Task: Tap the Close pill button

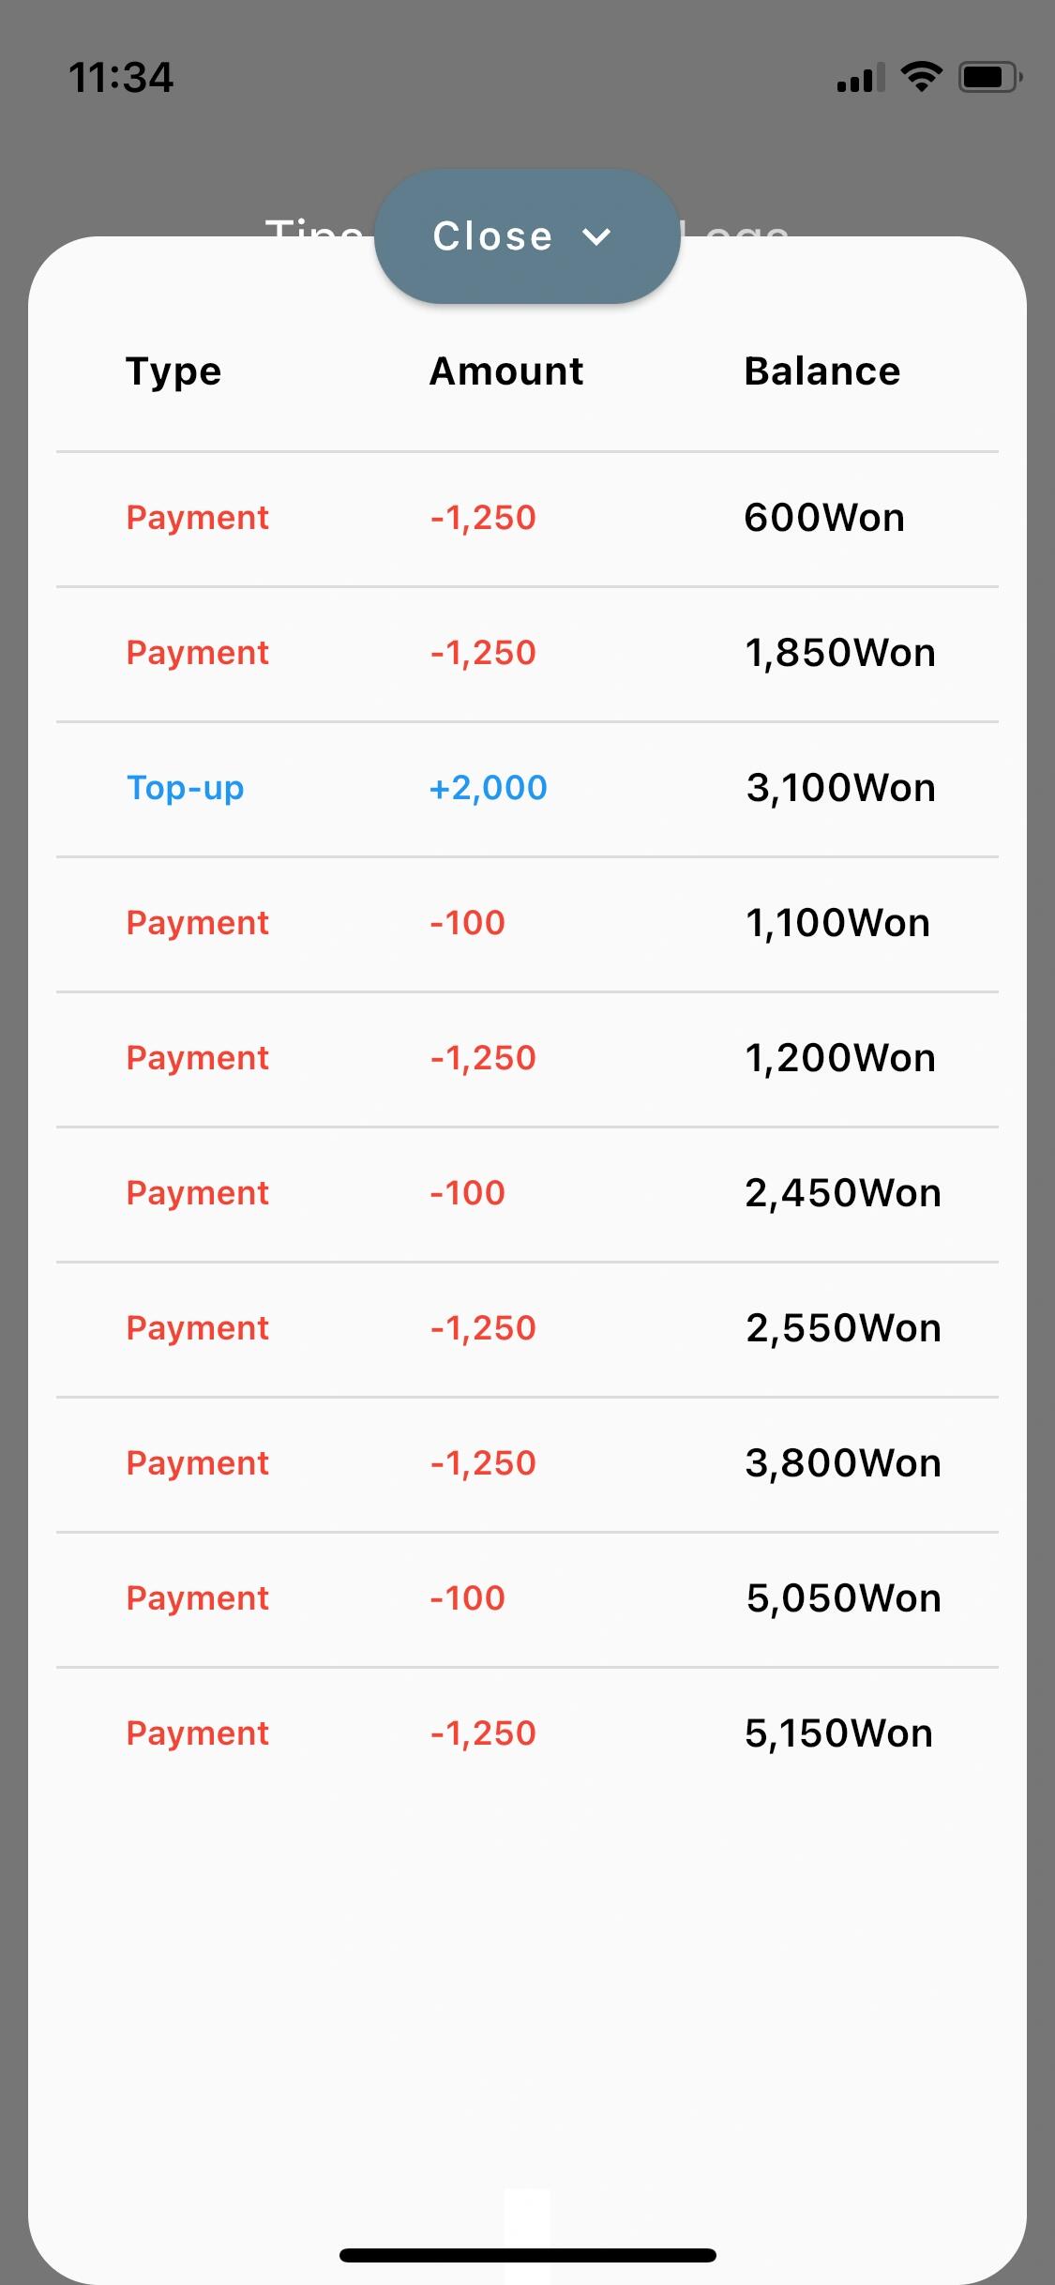Action: click(527, 236)
